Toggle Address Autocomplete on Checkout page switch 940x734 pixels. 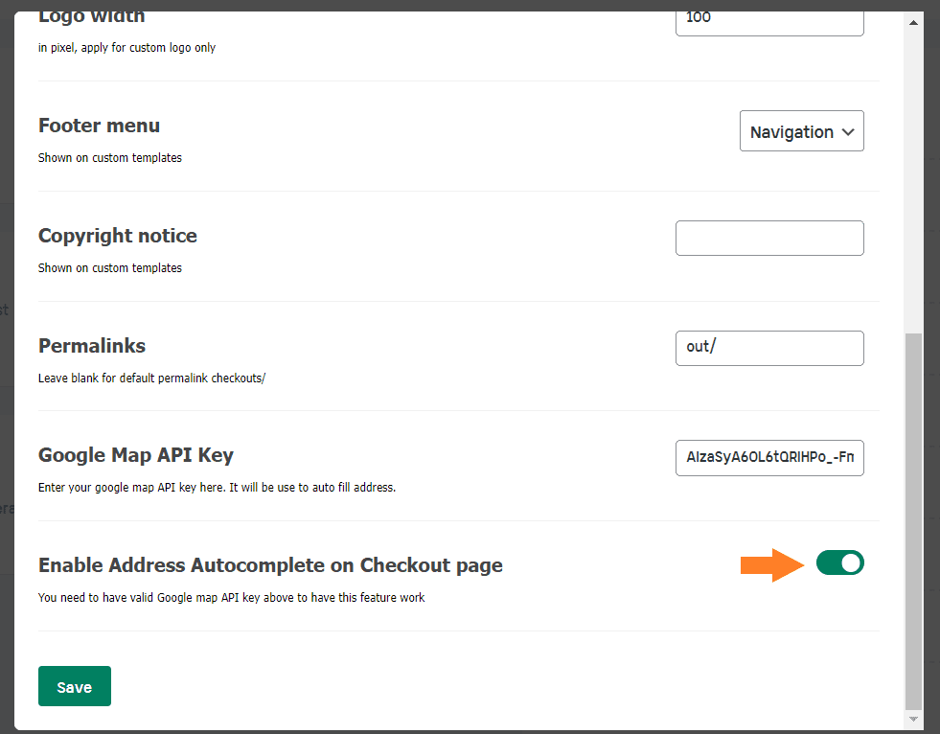[x=840, y=563]
